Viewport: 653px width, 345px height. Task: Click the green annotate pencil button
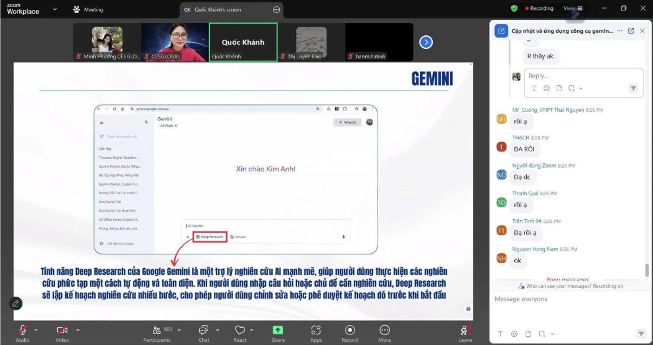point(16,303)
